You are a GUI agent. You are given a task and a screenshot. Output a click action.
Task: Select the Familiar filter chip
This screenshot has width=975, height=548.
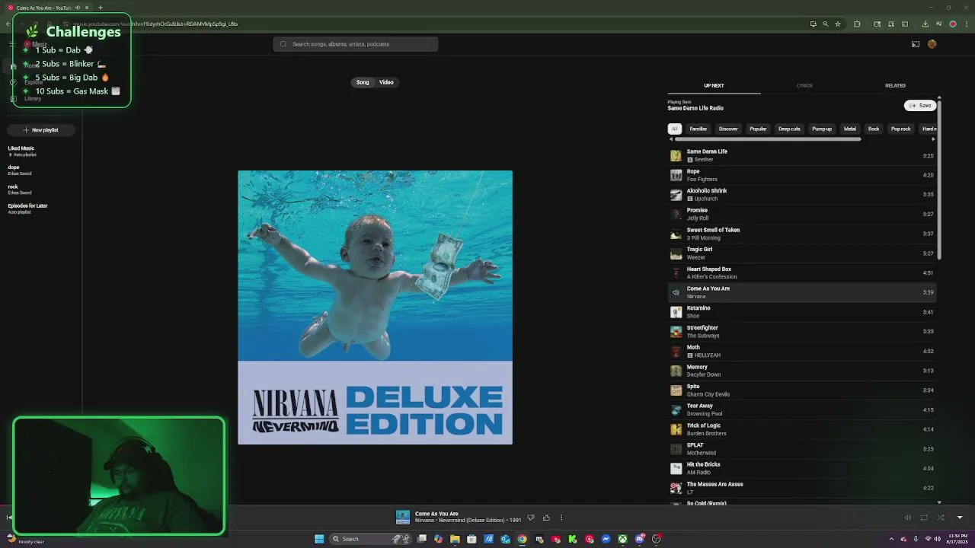pyautogui.click(x=698, y=129)
